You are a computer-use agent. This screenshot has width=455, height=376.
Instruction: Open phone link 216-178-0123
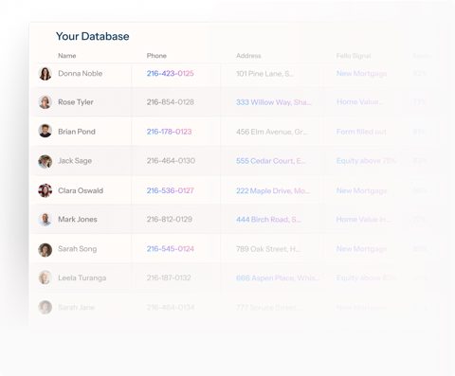pos(169,132)
